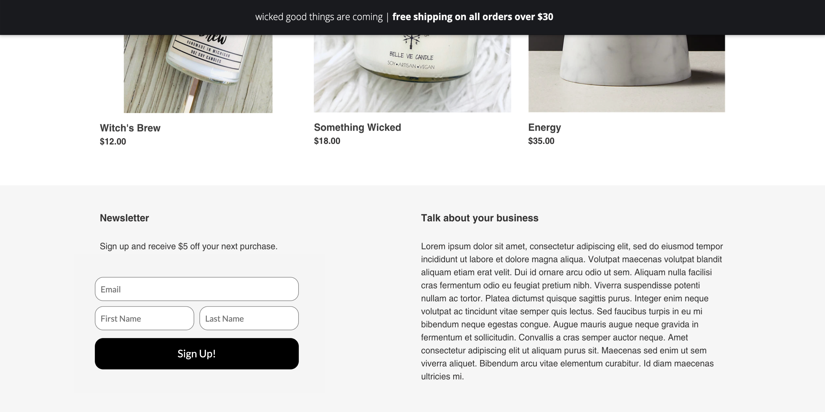The width and height of the screenshot is (825, 412).
Task: Open the Something Wicked candle photo
Action: 412,74
